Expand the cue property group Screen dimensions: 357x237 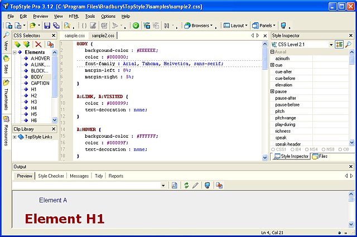tap(272, 65)
